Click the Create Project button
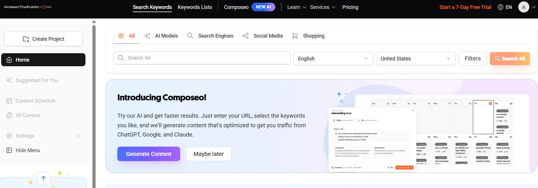The image size is (538, 188). (43, 39)
